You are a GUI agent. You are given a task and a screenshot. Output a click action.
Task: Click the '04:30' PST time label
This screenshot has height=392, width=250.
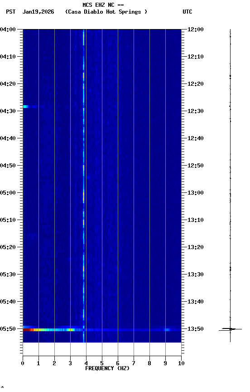[x=8, y=111]
